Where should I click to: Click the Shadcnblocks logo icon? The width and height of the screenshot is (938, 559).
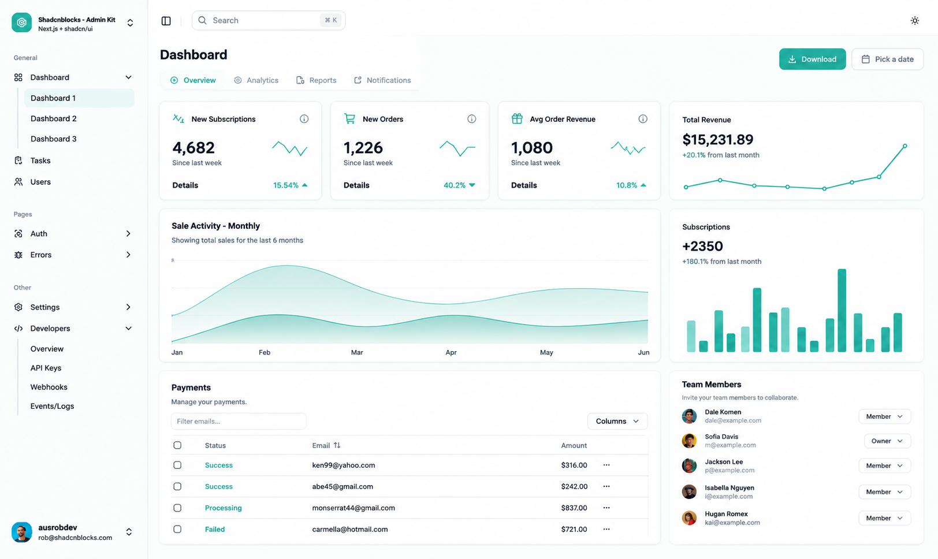[x=22, y=23]
